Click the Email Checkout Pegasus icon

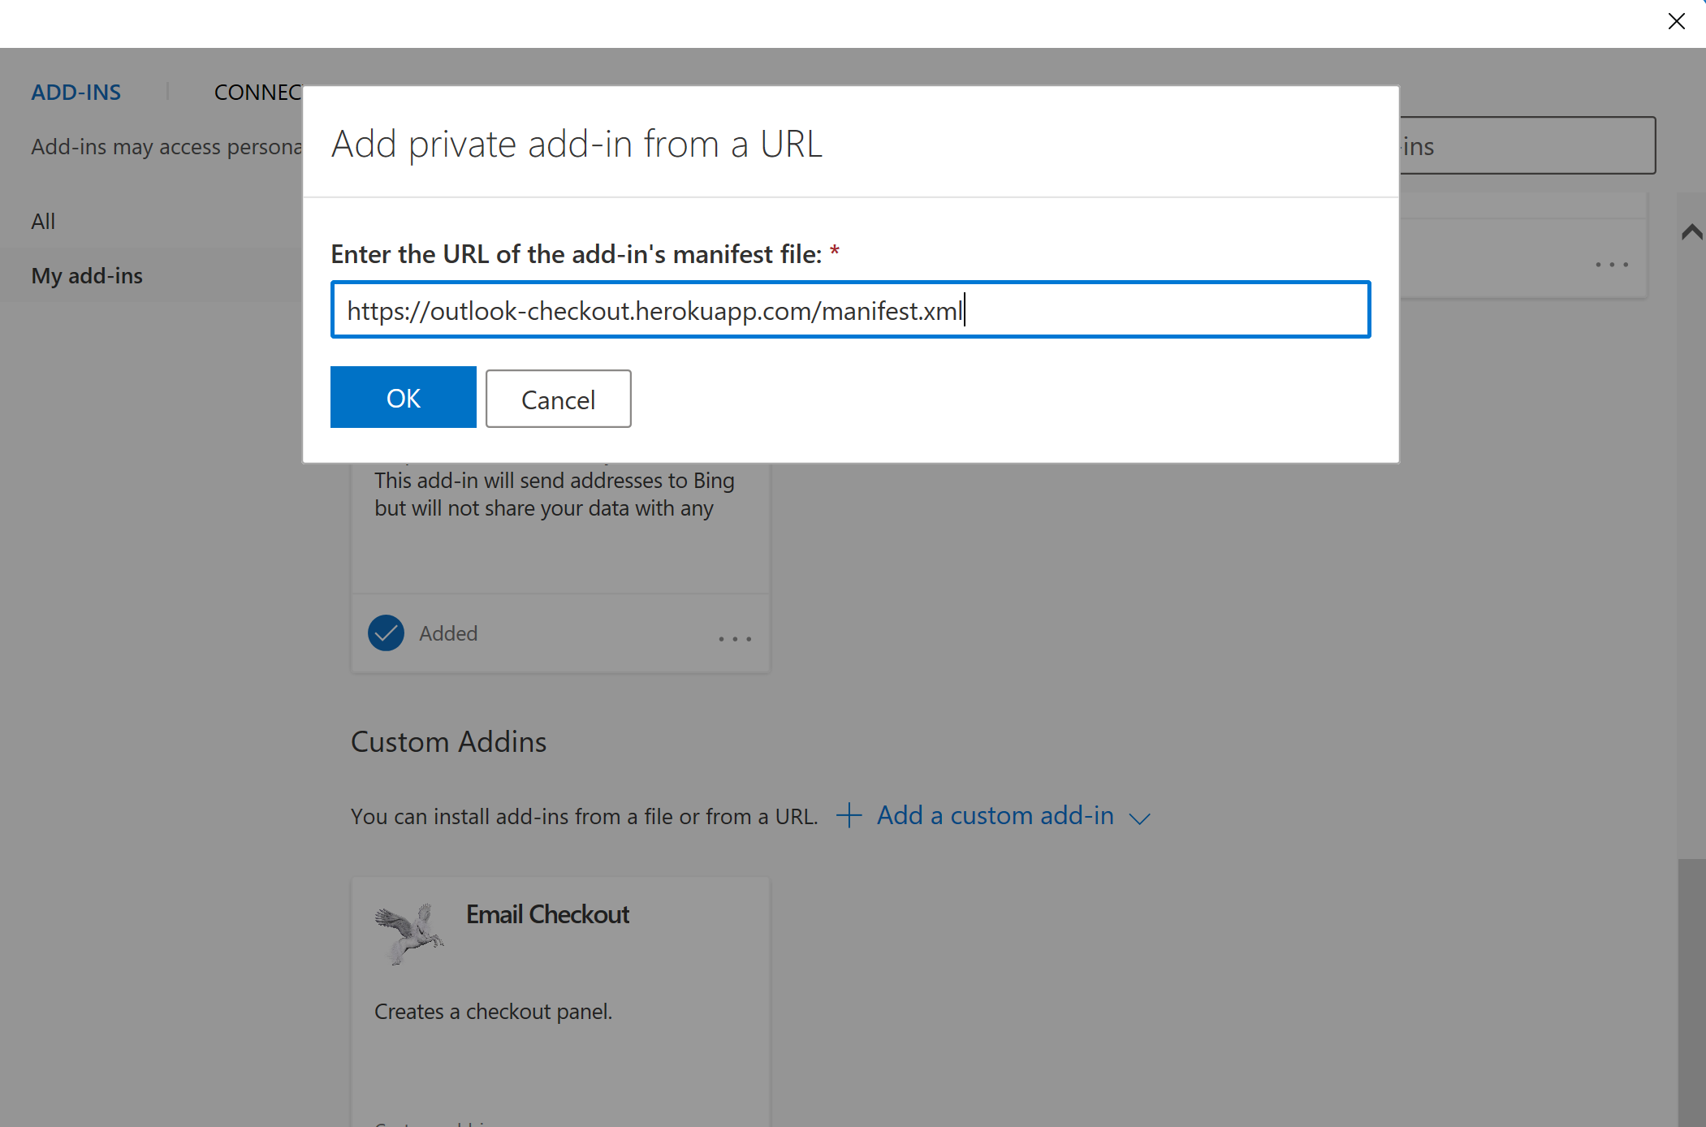[x=409, y=934]
